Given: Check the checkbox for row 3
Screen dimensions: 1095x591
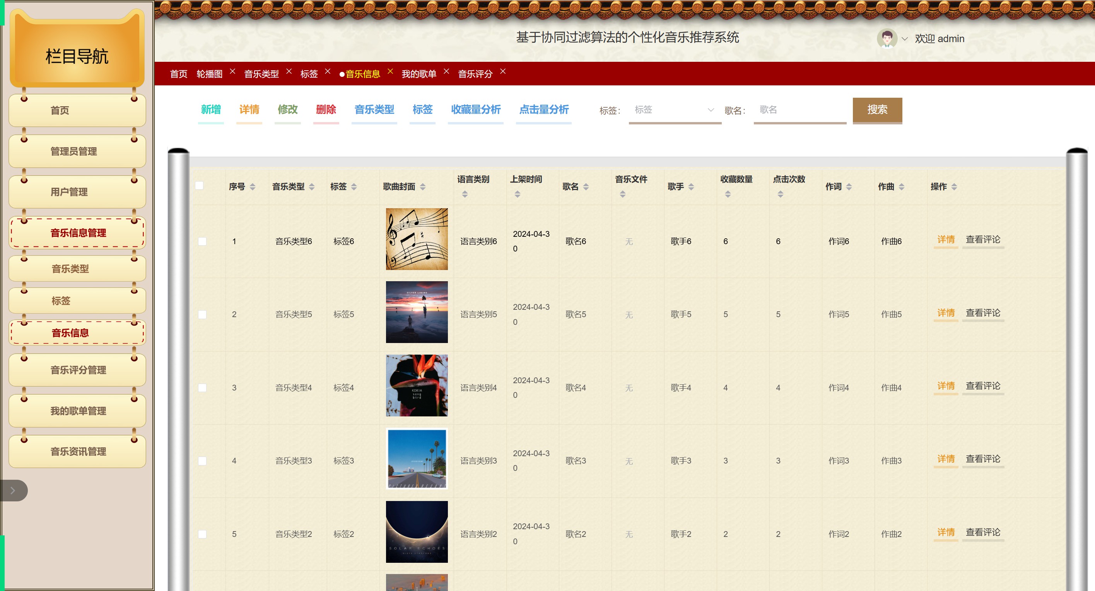Looking at the screenshot, I should pyautogui.click(x=202, y=388).
